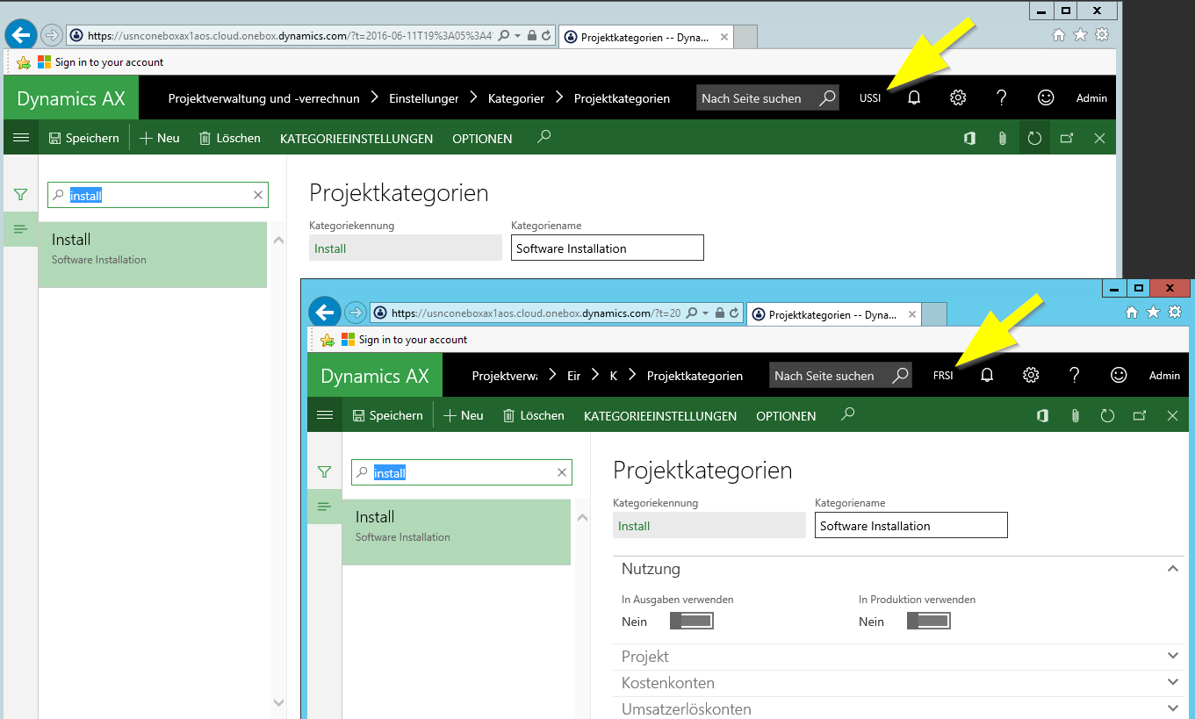Click the USSI company selector
The image size is (1195, 719).
click(x=869, y=98)
